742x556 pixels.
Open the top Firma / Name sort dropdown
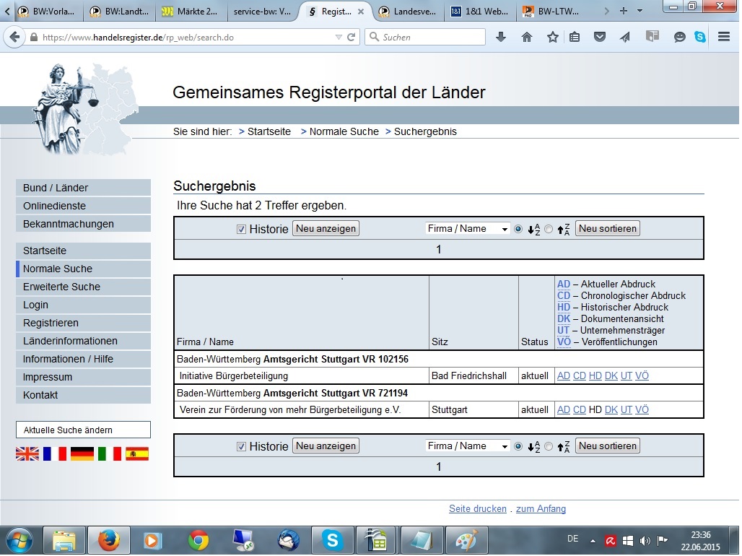point(468,229)
